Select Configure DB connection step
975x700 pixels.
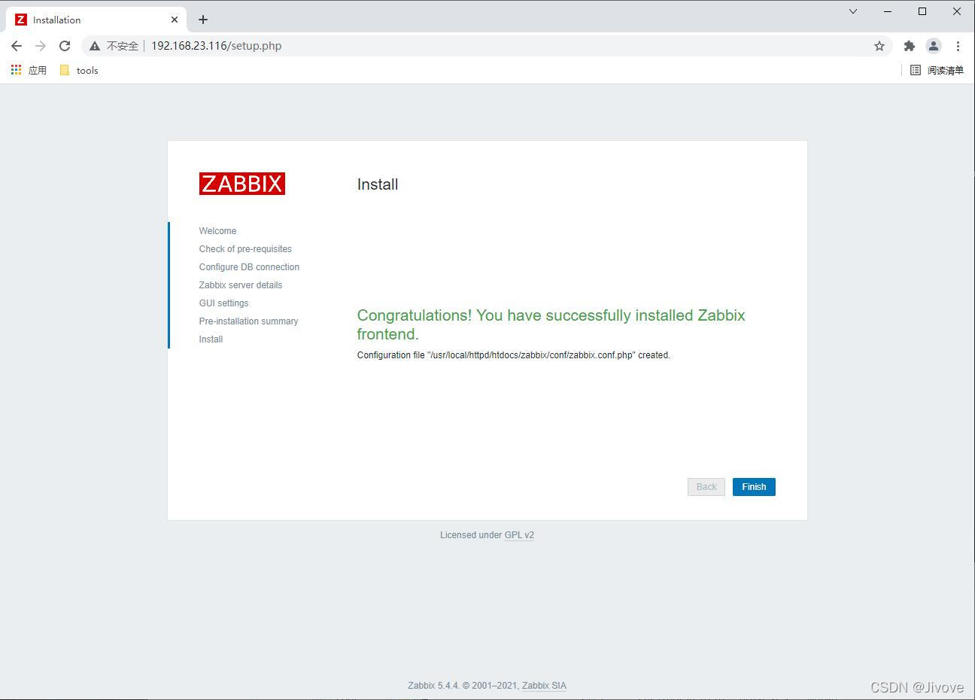click(x=249, y=267)
